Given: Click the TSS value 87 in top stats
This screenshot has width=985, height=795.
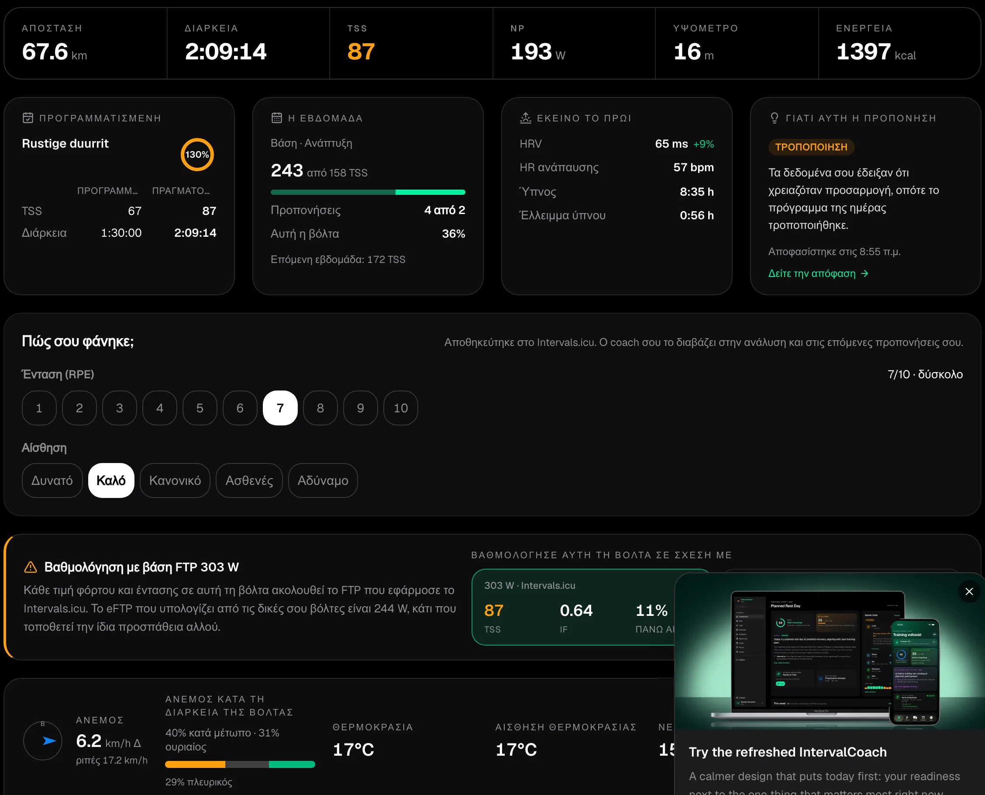Looking at the screenshot, I should tap(361, 51).
